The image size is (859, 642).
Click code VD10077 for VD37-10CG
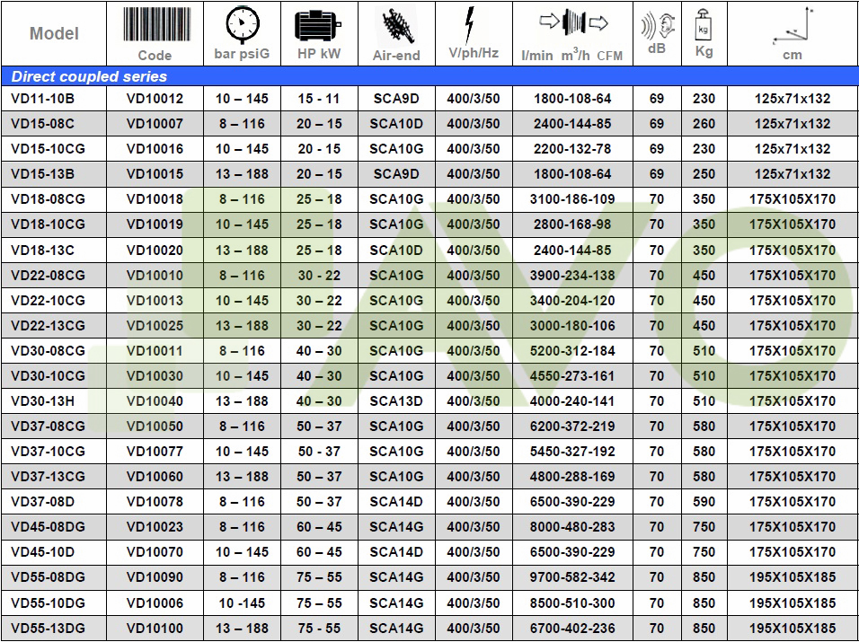155,451
